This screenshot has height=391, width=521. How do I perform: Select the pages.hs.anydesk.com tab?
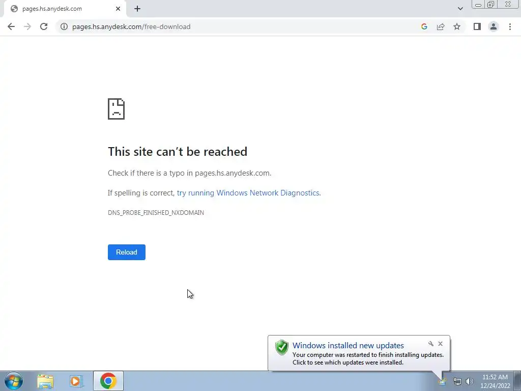(65, 9)
